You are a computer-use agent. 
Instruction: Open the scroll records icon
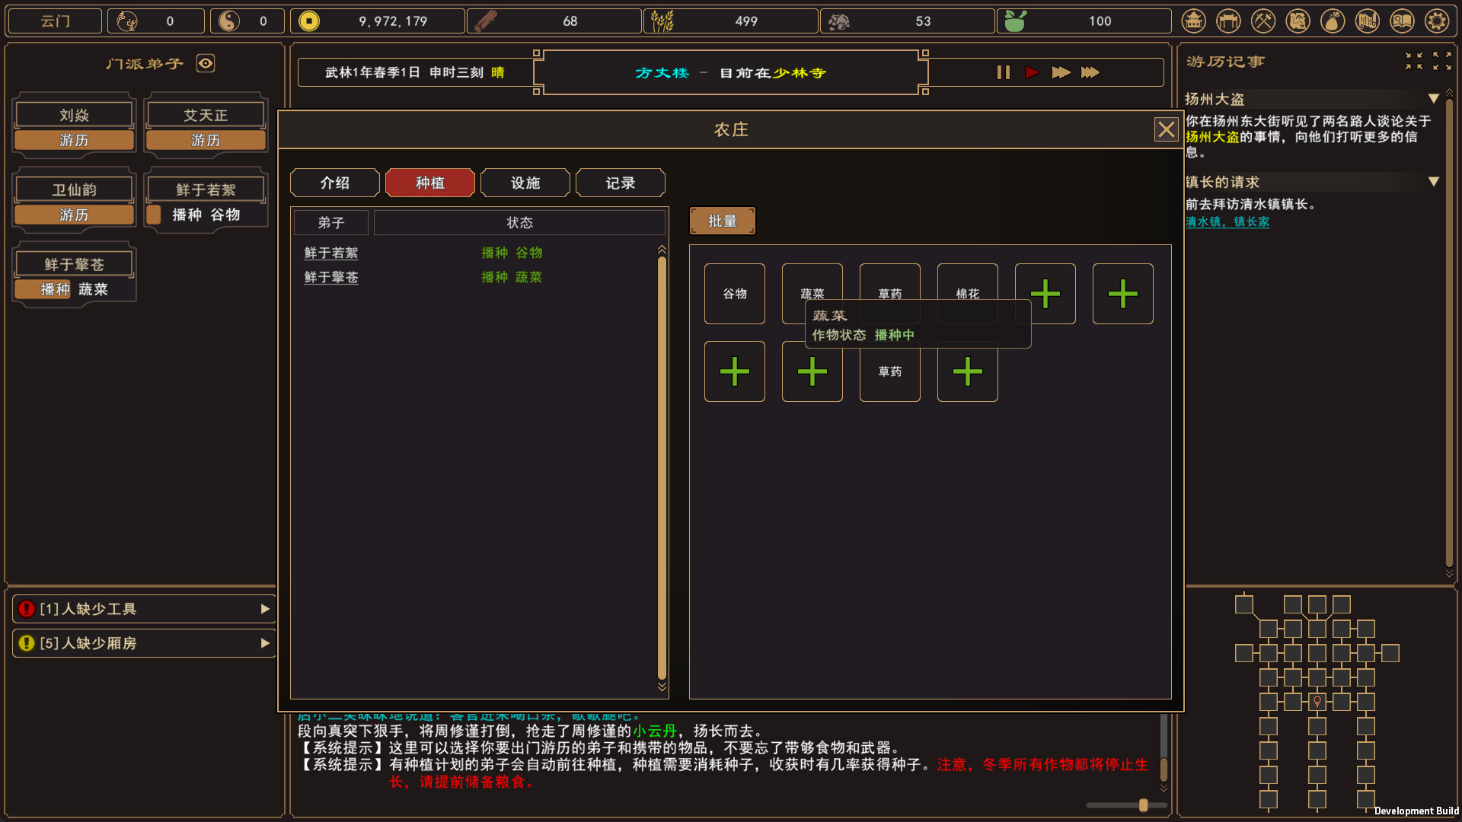[1367, 21]
